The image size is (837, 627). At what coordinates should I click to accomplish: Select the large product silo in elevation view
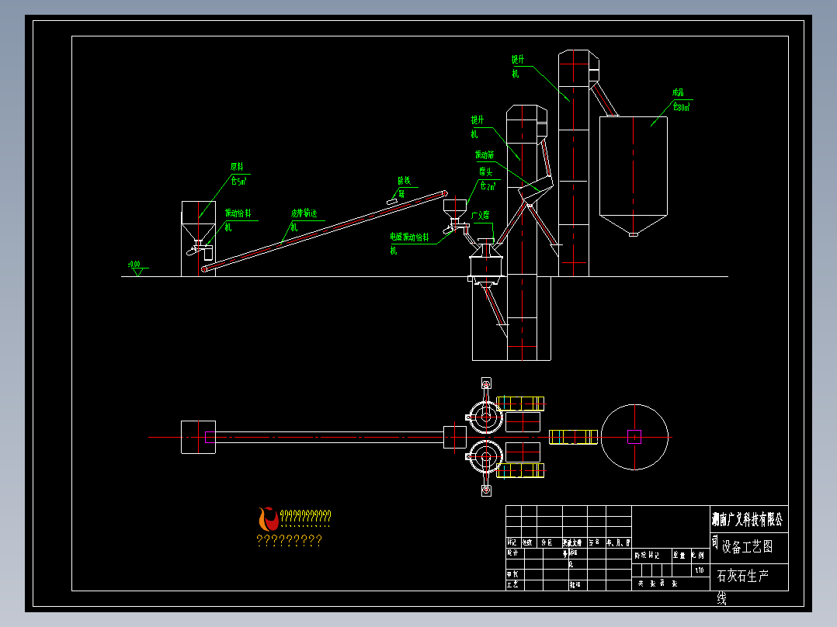(633, 176)
